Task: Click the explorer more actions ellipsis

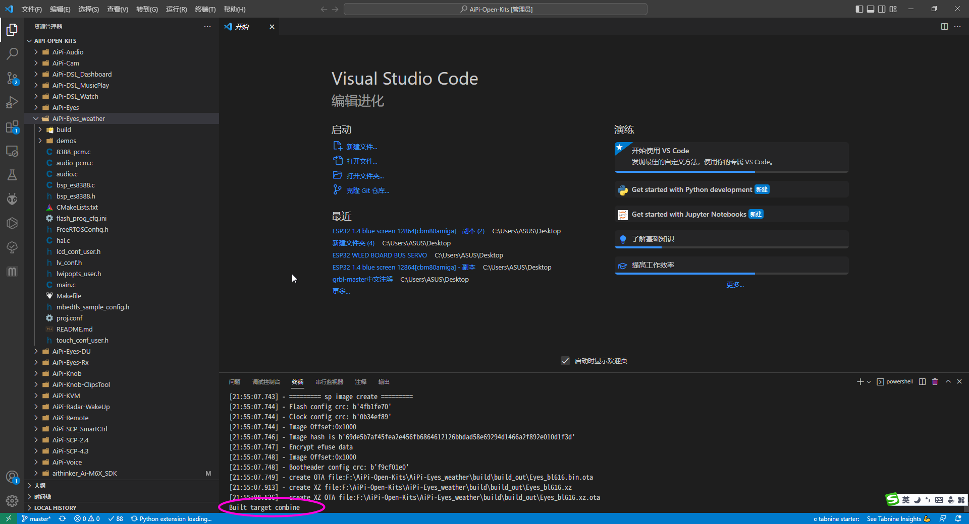Action: click(x=207, y=27)
